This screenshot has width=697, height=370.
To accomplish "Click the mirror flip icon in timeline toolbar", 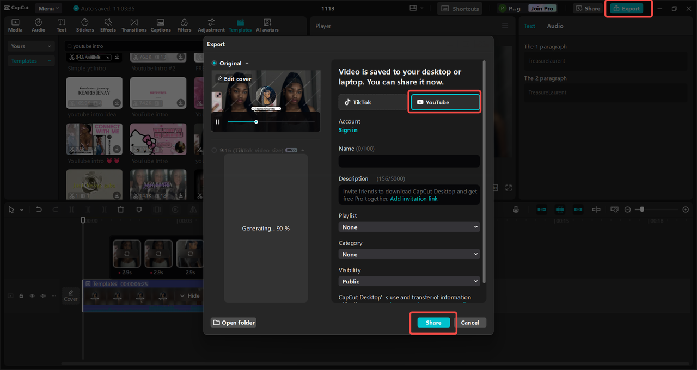I will (x=193, y=209).
